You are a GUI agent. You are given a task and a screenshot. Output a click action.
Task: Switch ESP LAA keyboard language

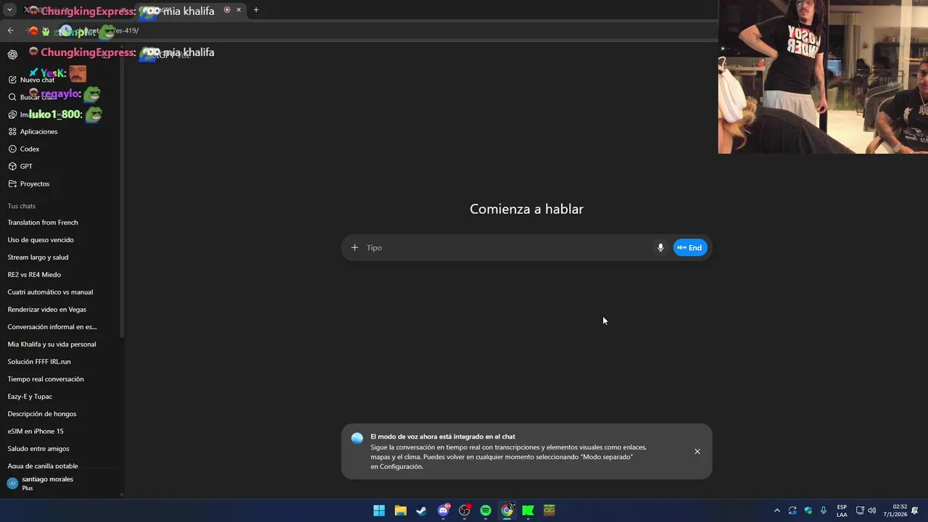[x=842, y=510]
